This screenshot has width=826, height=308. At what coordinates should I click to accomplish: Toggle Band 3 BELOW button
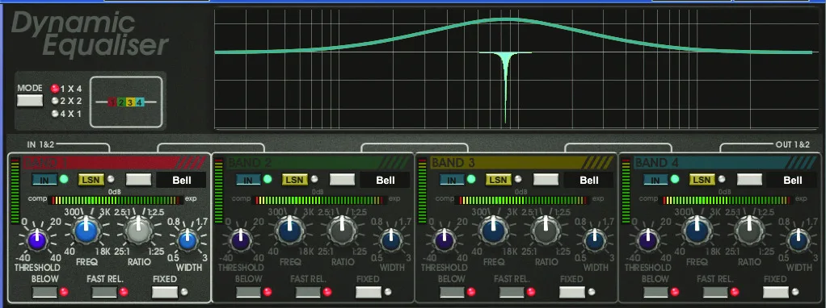point(452,292)
